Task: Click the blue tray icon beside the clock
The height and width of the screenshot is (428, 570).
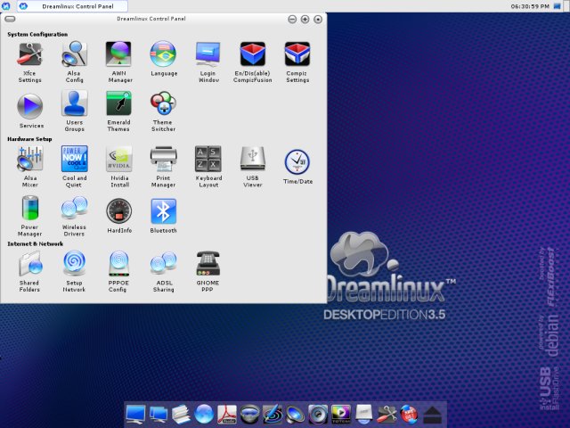Action: click(x=558, y=6)
